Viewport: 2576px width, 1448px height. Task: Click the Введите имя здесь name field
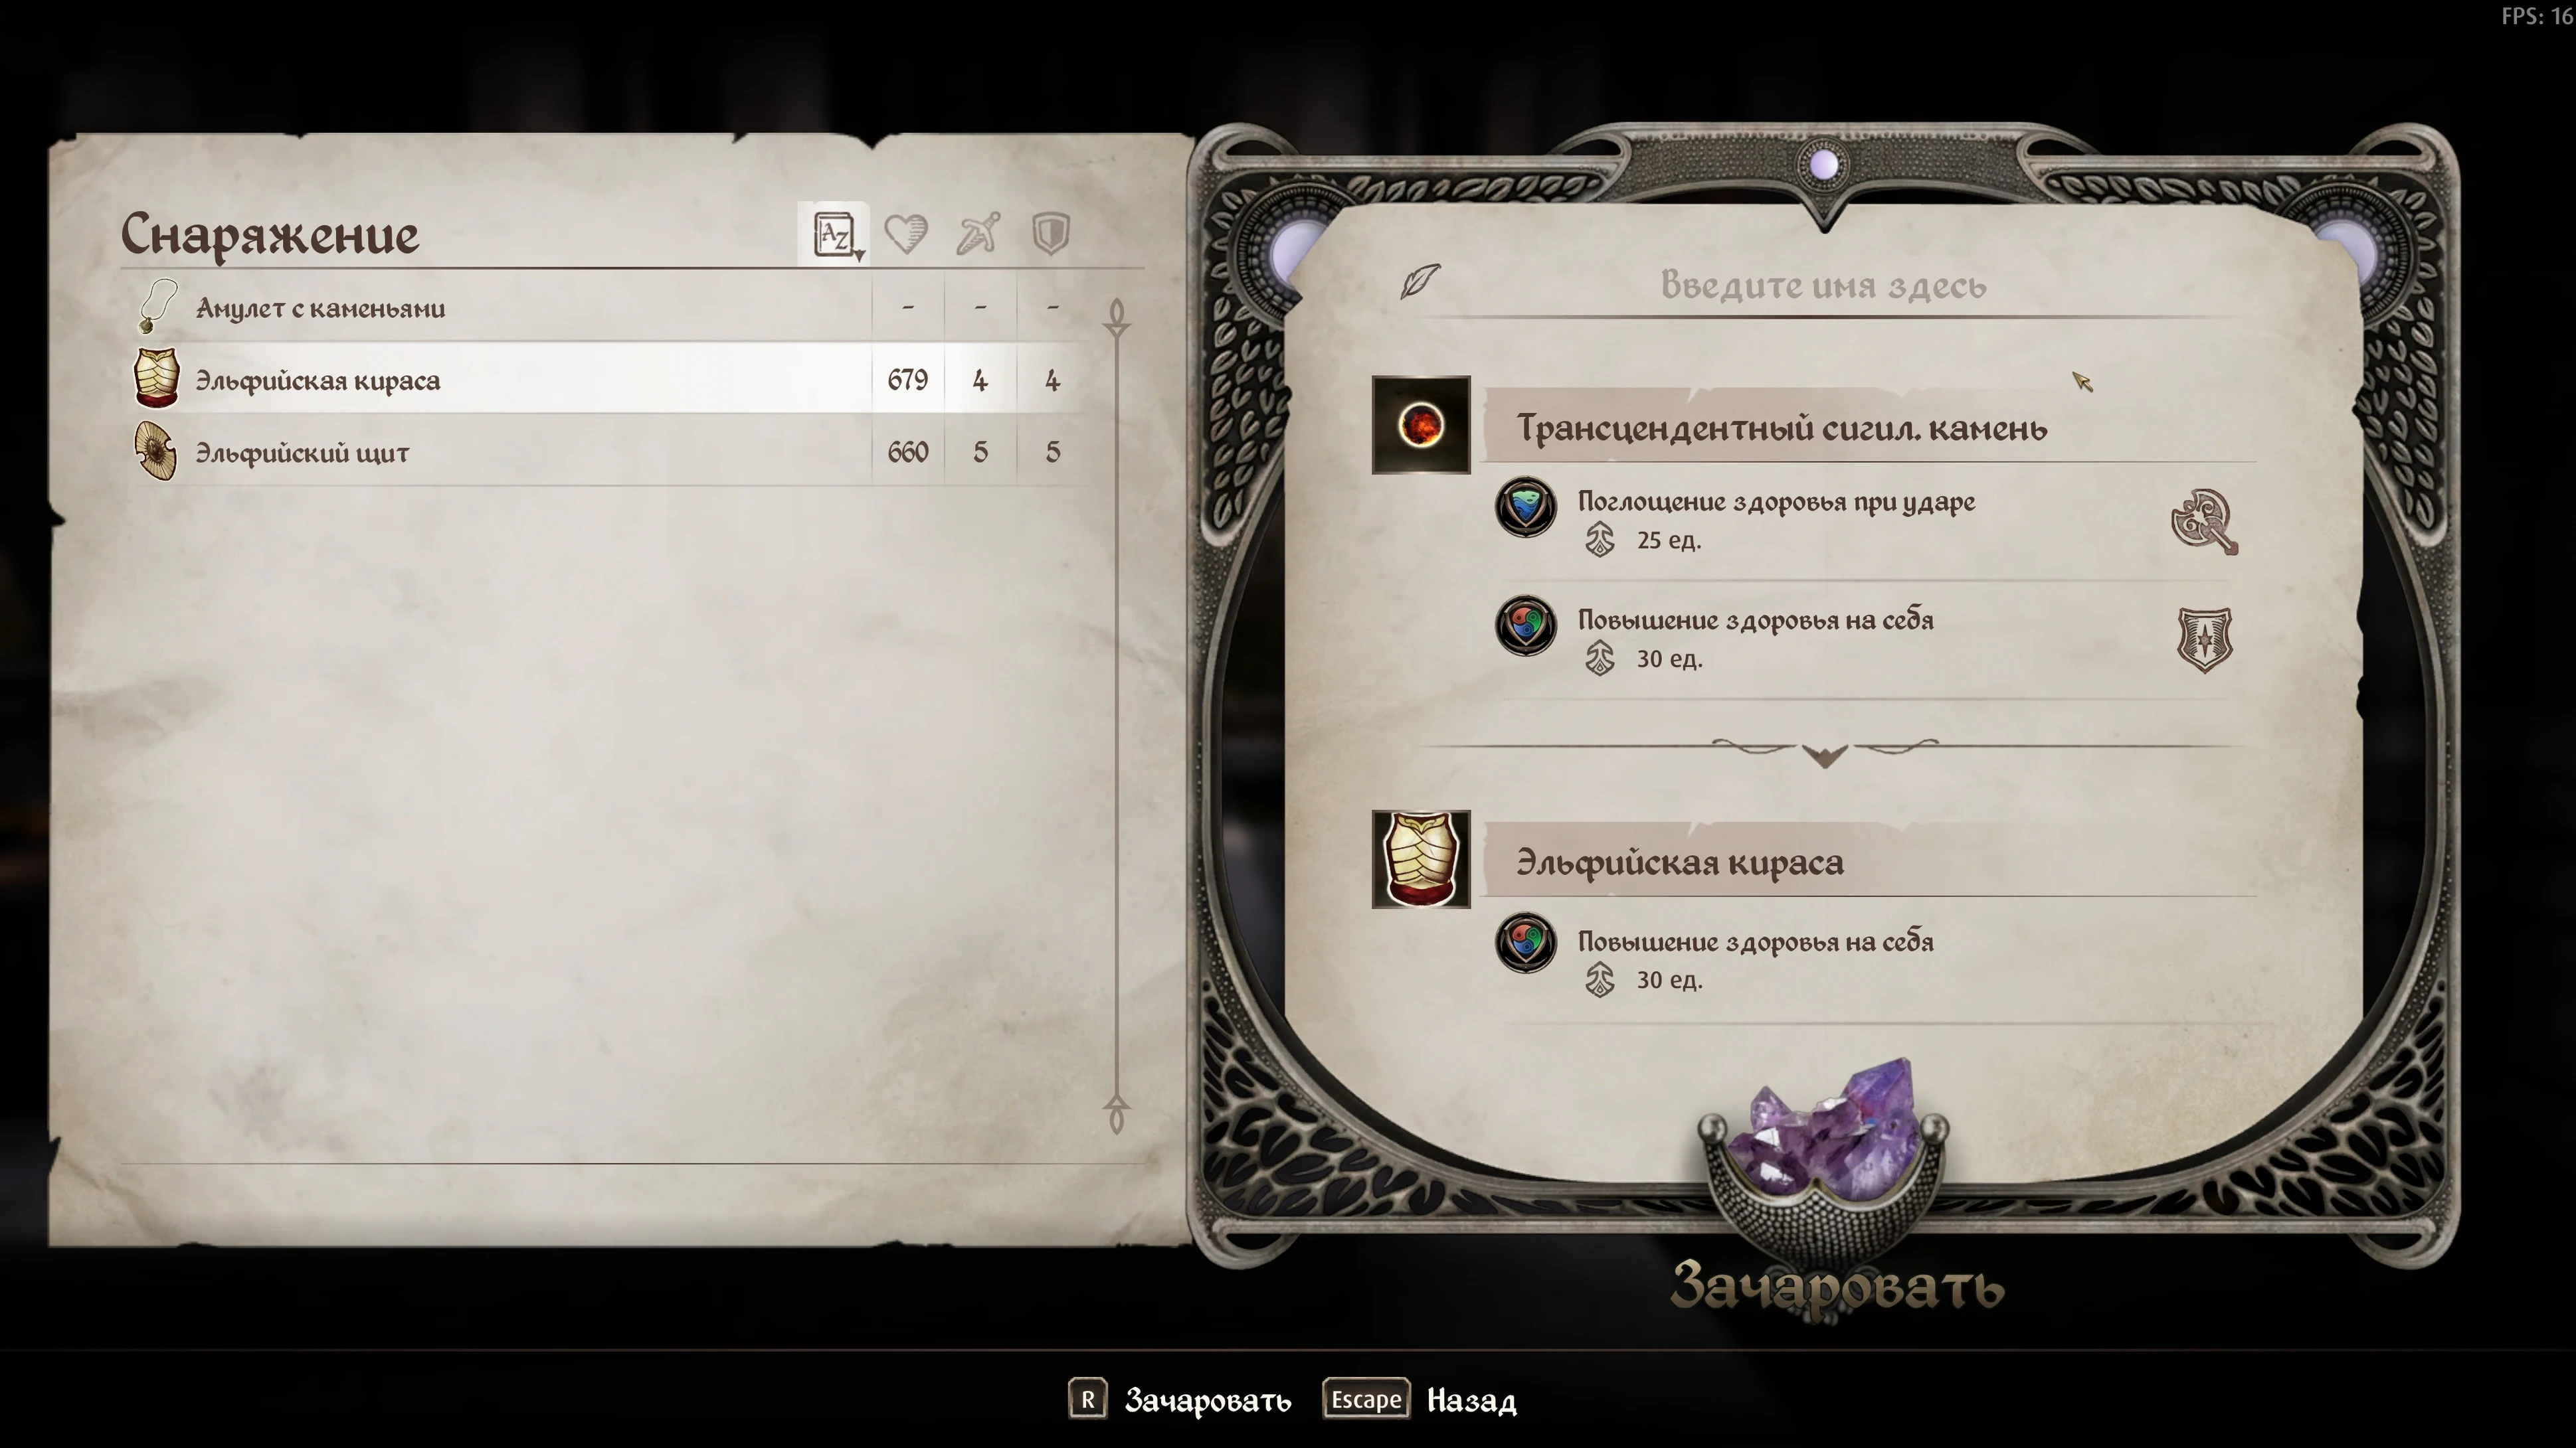pyautogui.click(x=1823, y=285)
